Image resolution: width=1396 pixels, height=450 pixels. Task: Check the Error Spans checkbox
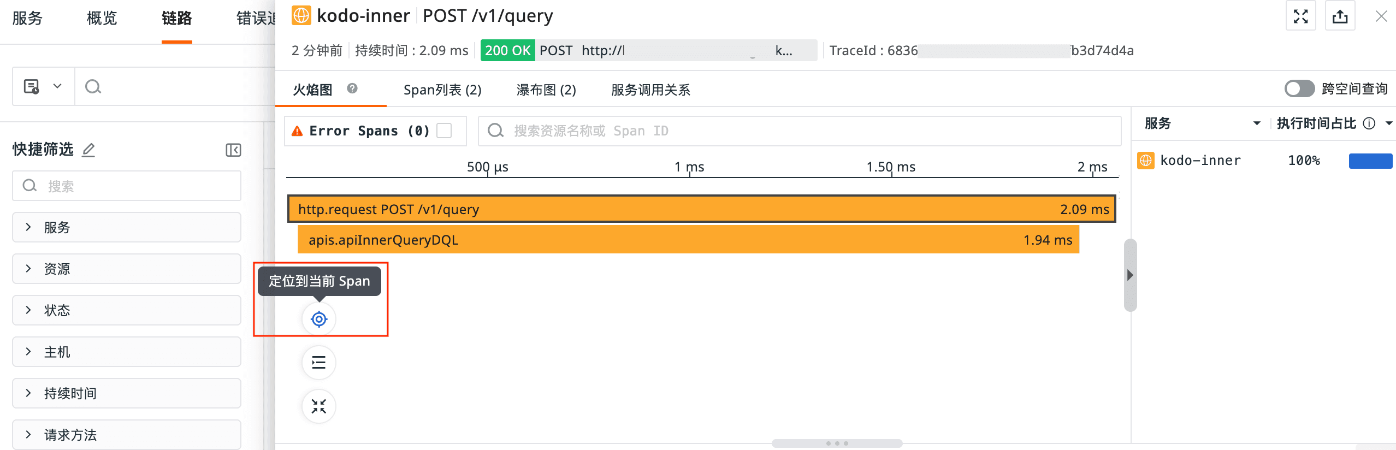pos(445,131)
